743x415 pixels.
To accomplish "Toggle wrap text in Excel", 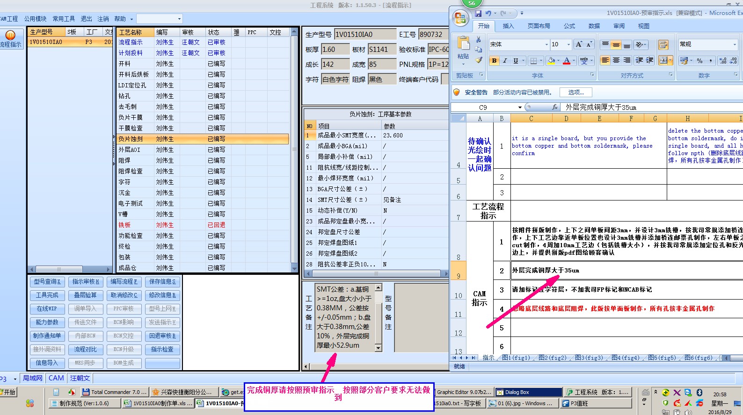I will tap(663, 44).
